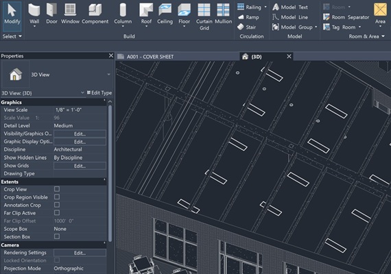Click Projection Mode Orthographic value
Screen dimensions: 391x274
coord(80,269)
